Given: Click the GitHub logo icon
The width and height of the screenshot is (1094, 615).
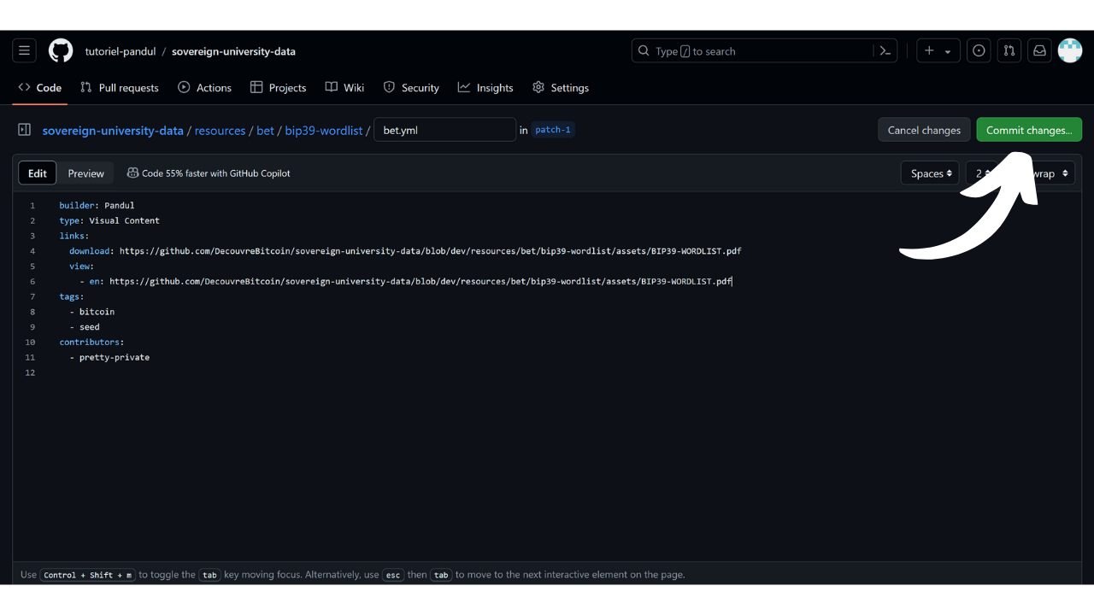Looking at the screenshot, I should click(61, 51).
